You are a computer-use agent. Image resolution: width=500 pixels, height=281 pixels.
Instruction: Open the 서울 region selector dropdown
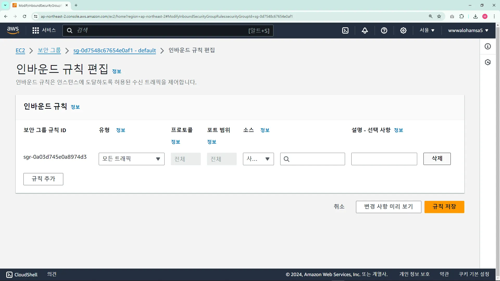tap(427, 30)
